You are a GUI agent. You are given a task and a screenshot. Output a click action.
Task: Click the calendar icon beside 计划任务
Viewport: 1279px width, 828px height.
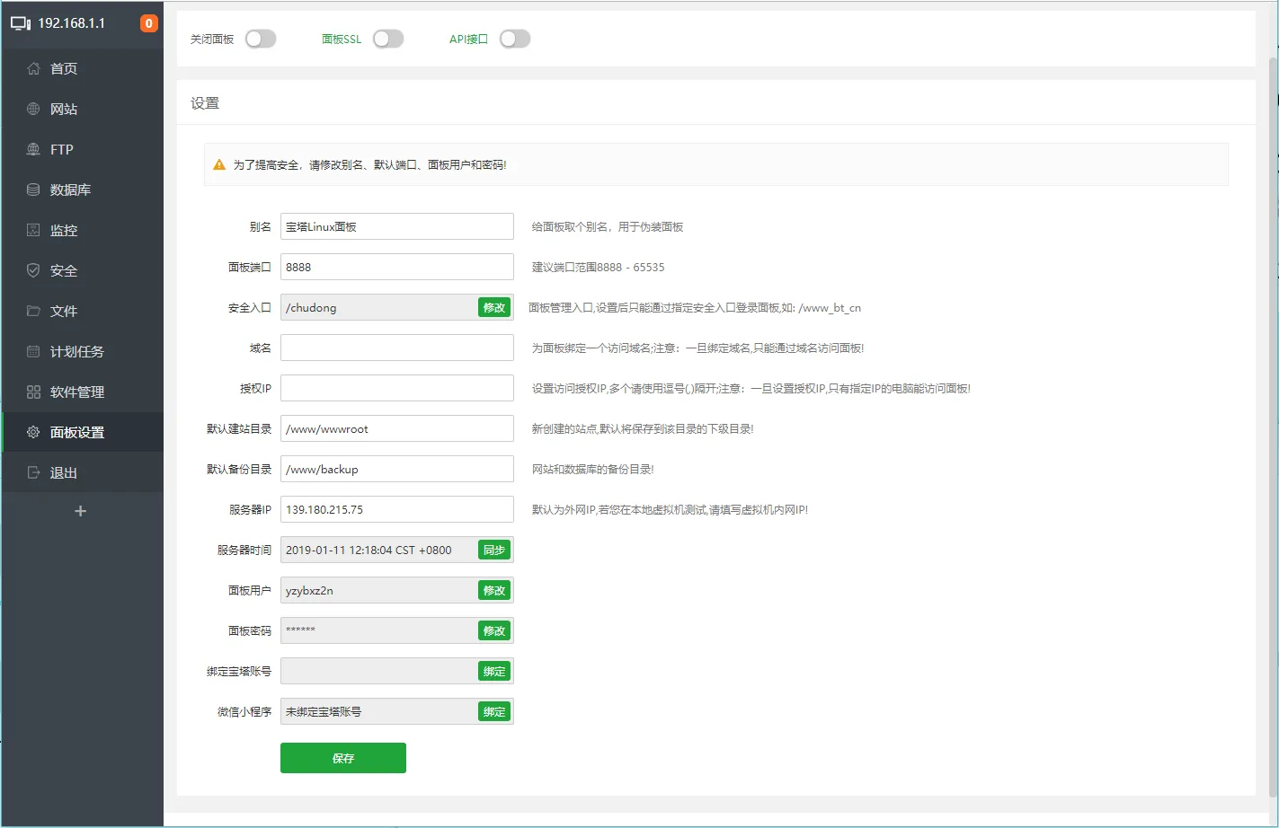(33, 351)
